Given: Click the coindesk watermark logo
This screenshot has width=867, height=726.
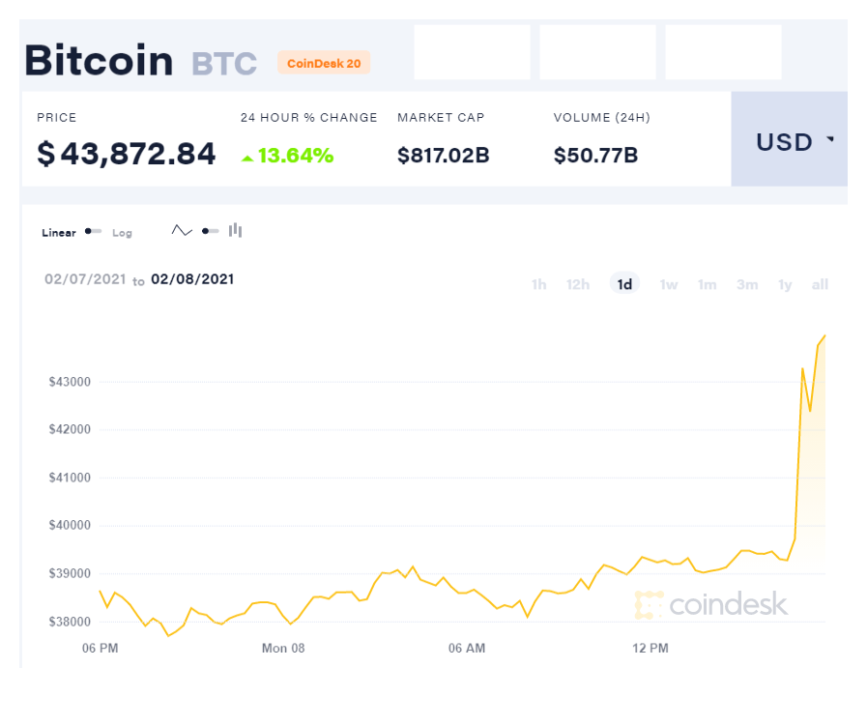Looking at the screenshot, I should pyautogui.click(x=711, y=605).
